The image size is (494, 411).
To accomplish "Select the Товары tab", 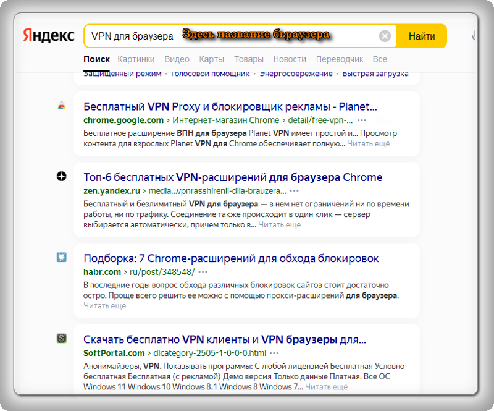I will click(249, 59).
